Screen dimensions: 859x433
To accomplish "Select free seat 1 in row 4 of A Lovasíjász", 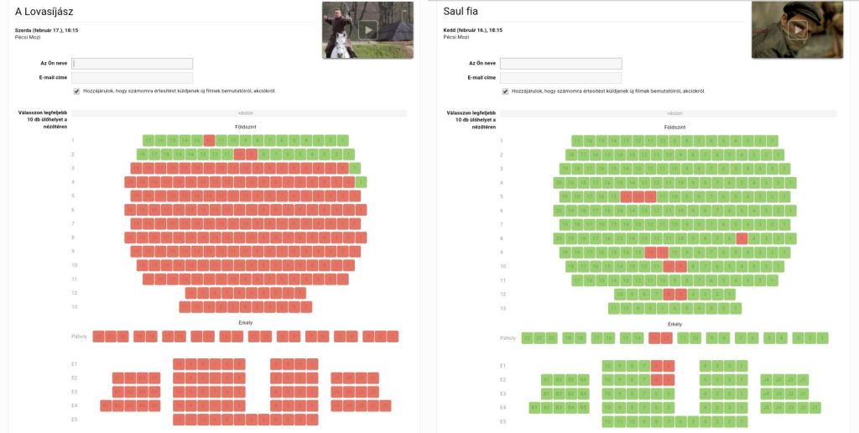I will (361, 182).
